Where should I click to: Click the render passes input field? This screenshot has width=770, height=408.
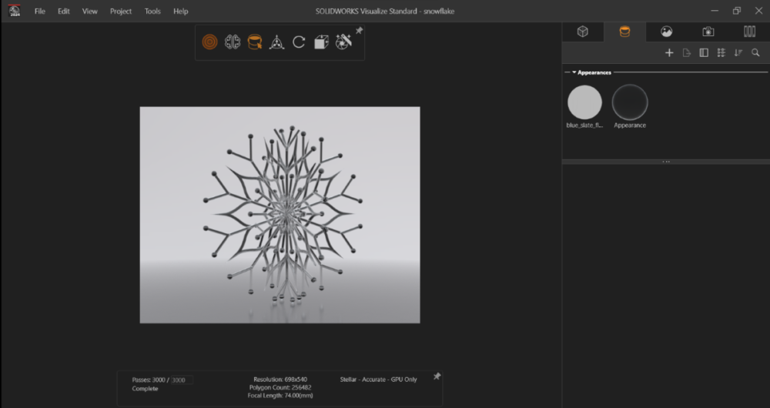click(182, 380)
